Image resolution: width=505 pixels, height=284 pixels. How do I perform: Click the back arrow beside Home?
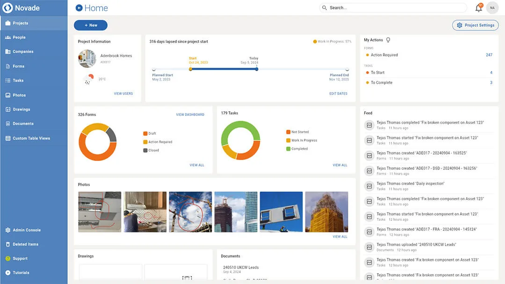point(79,8)
